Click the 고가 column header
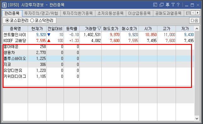 click(166, 29)
